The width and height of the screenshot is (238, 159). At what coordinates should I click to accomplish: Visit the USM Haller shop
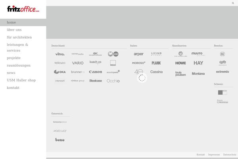click(x=21, y=80)
